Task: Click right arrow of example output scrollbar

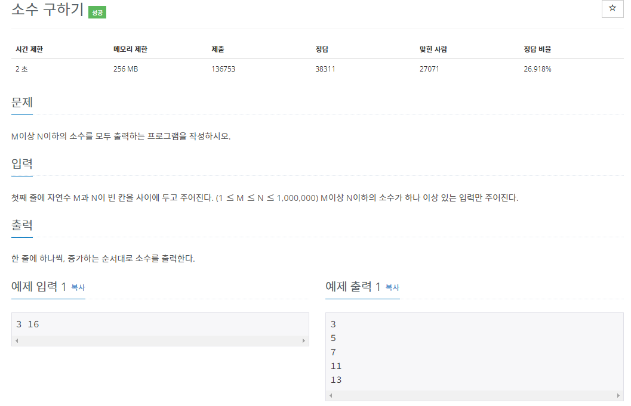Action: click(618, 395)
